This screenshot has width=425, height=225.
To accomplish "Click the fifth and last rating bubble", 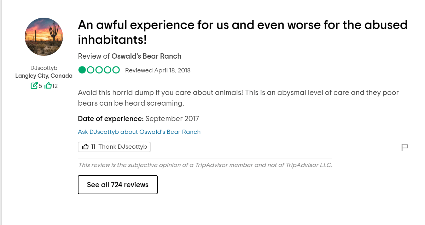I will [x=116, y=70].
